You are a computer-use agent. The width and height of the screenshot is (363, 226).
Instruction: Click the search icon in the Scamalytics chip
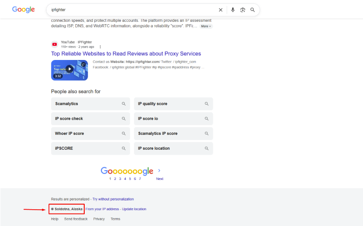click(124, 104)
